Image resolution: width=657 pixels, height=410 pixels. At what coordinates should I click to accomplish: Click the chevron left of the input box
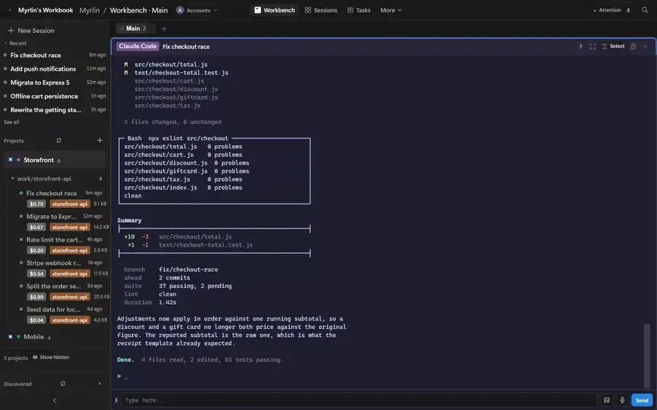(x=116, y=401)
